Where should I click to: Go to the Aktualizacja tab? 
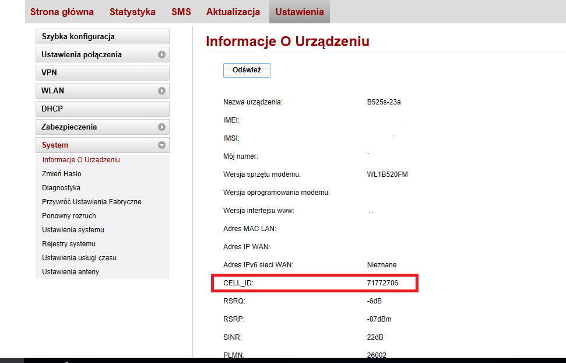click(x=233, y=12)
